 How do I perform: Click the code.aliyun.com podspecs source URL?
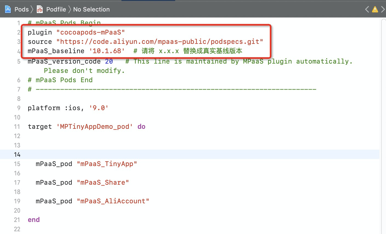click(160, 42)
